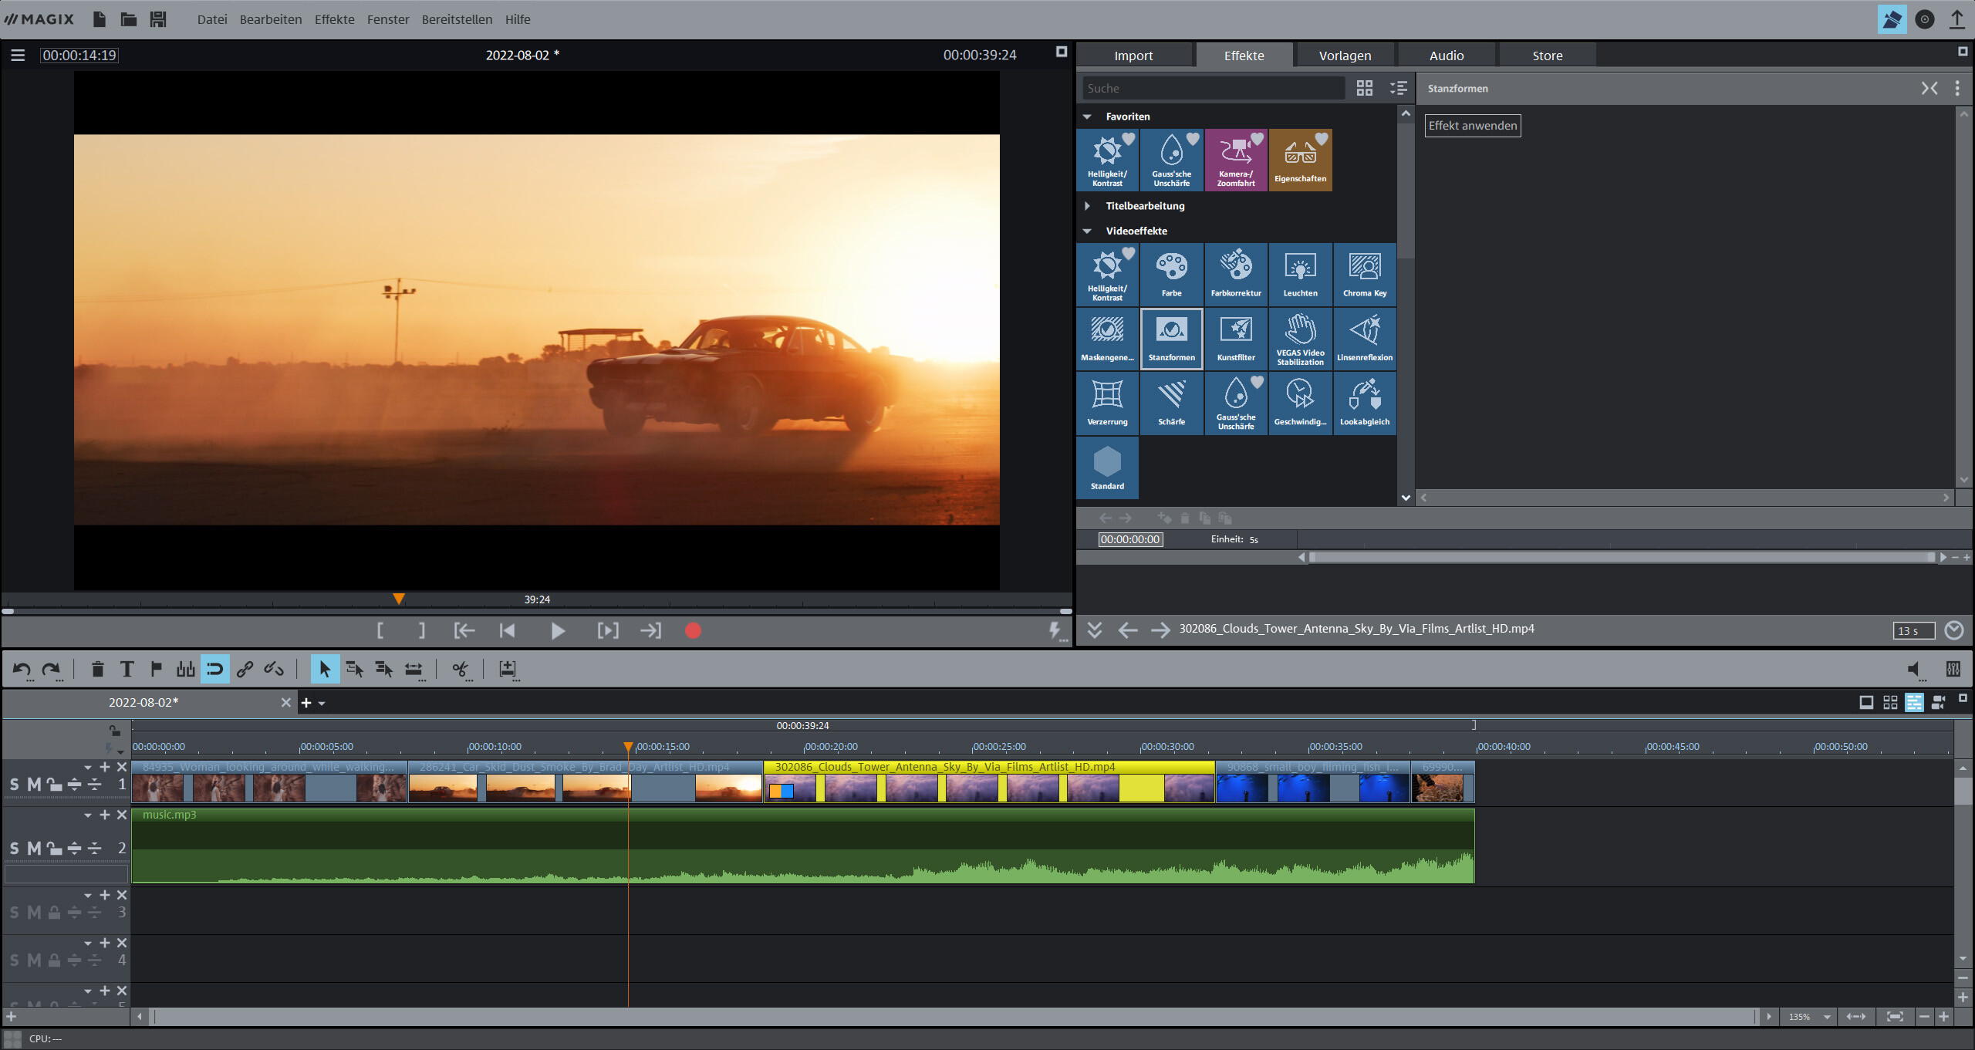Open the Farbkorrektur effect
The width and height of the screenshot is (1975, 1050).
[1235, 274]
